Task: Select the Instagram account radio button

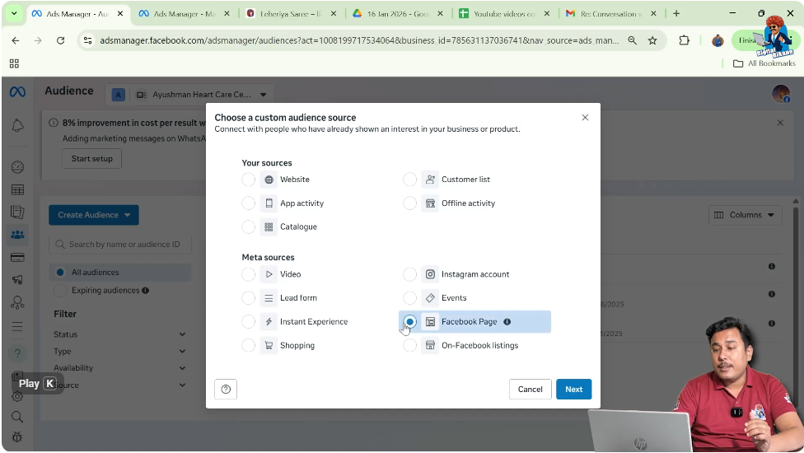Action: coord(409,274)
